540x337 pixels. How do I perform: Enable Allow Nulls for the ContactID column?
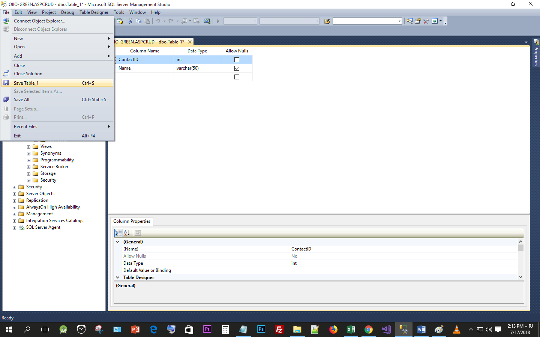237,59
